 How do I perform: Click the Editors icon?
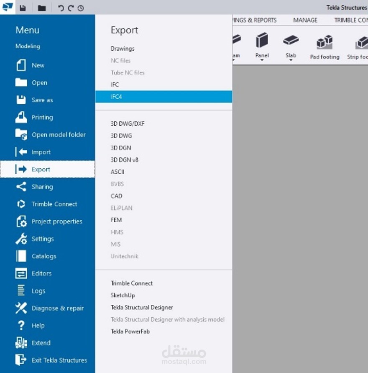pos(21,273)
